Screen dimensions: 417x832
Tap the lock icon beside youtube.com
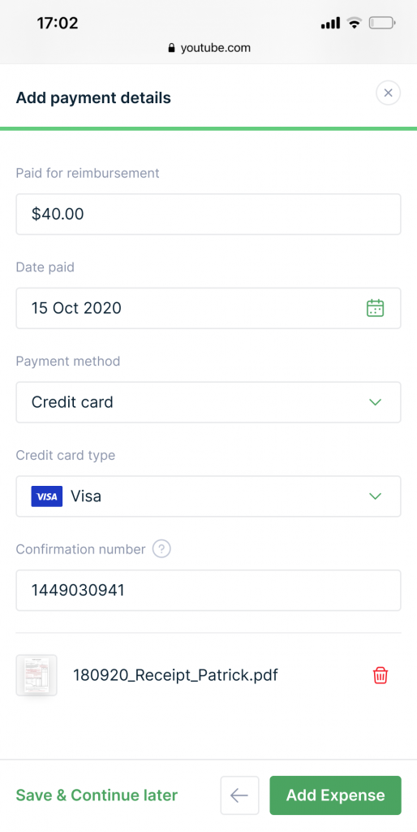tap(171, 48)
